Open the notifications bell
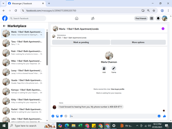Screen dimensions: 172x129 point(158,18)
